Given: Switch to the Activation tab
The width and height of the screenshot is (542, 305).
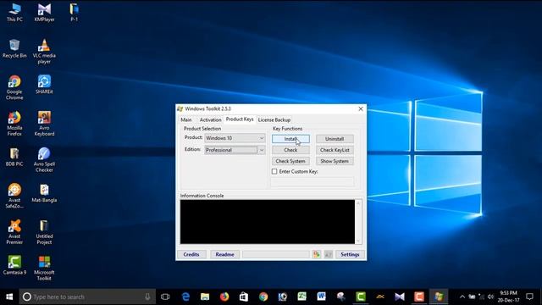Looking at the screenshot, I should point(210,119).
